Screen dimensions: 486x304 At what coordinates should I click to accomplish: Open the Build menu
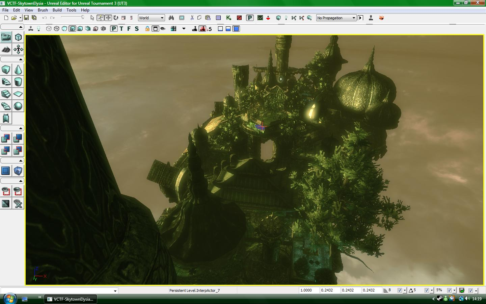[57, 10]
